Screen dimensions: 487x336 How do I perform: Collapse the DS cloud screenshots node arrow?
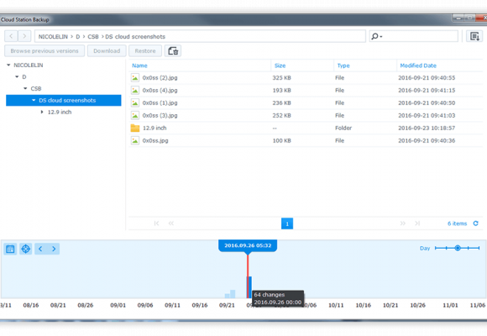tap(34, 101)
